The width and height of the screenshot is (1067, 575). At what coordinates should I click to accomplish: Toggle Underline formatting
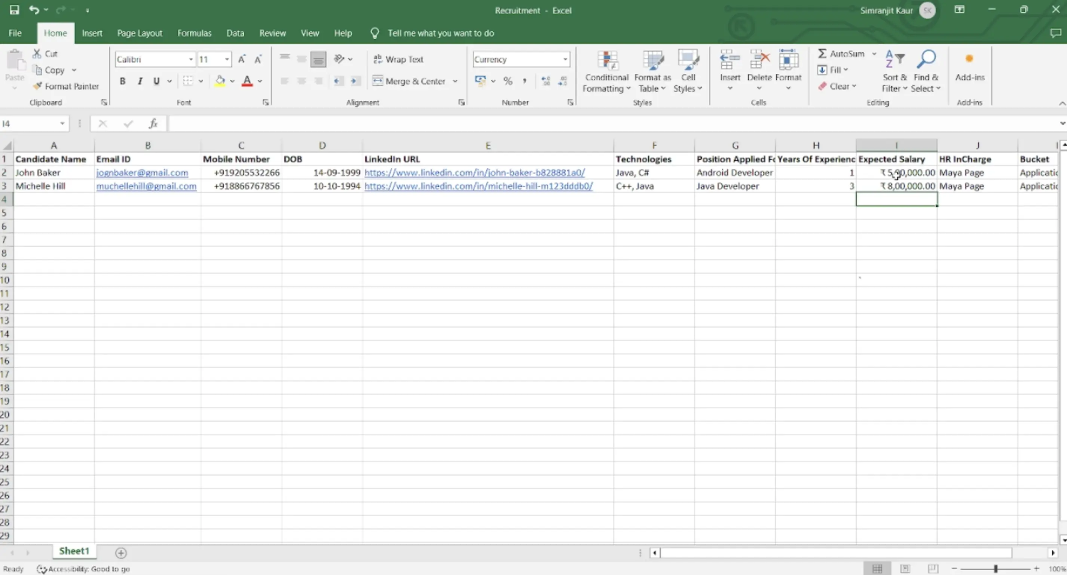(x=156, y=81)
